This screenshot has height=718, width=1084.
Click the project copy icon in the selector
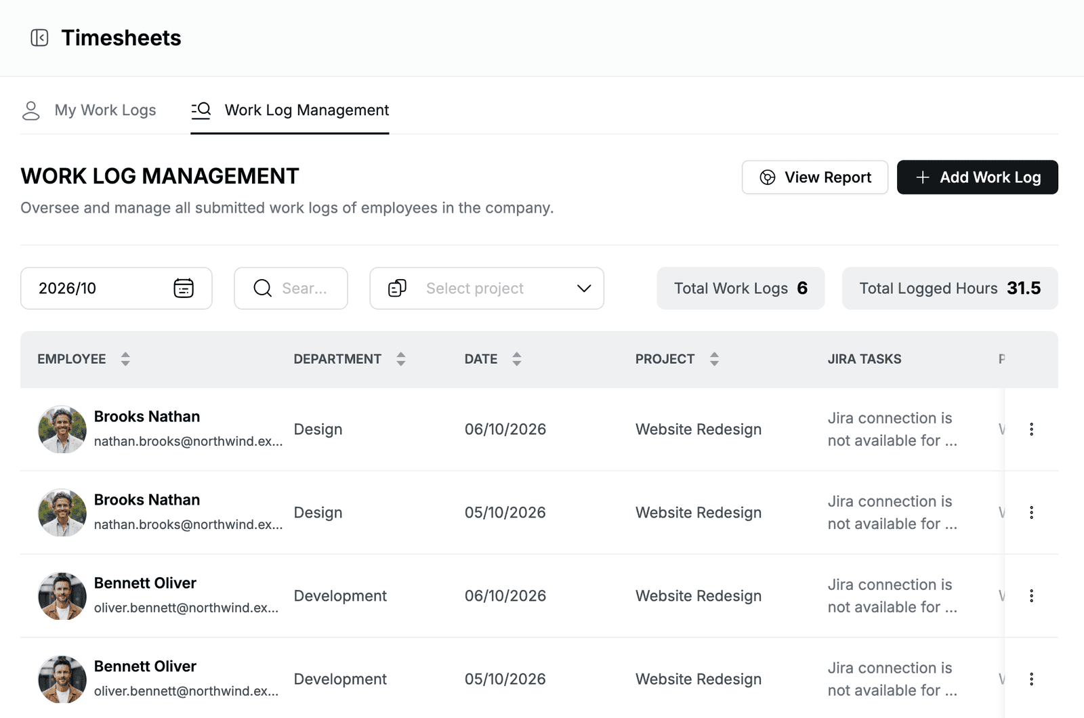point(397,288)
